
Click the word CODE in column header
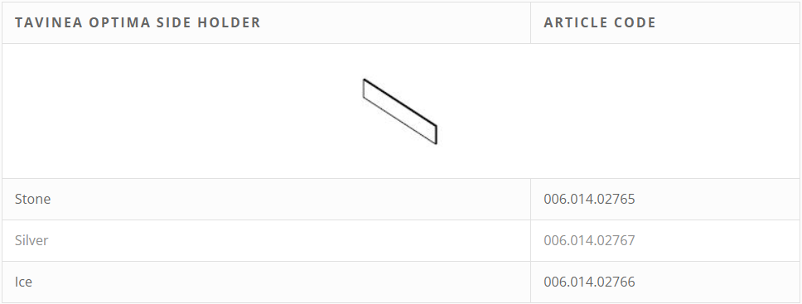[x=635, y=22]
